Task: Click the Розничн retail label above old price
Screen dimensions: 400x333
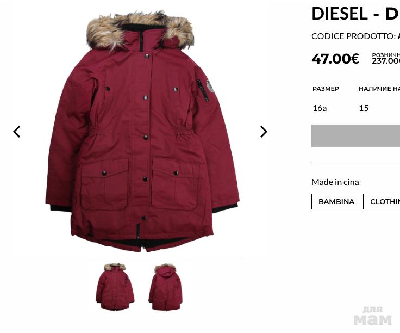Action: click(386, 55)
